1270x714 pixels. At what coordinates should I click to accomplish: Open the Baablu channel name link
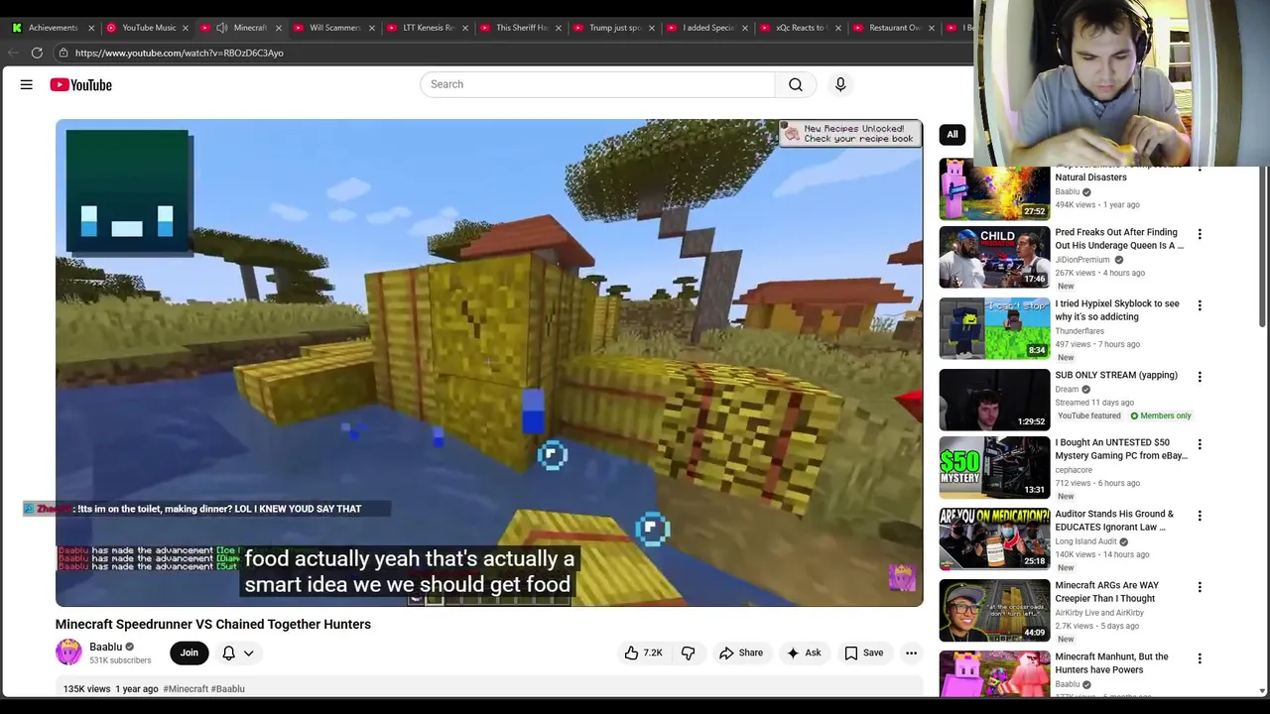coord(105,647)
